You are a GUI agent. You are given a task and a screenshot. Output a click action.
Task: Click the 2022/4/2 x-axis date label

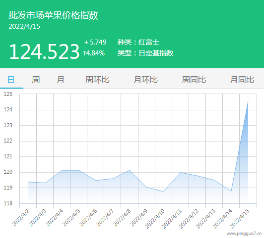click(21, 218)
